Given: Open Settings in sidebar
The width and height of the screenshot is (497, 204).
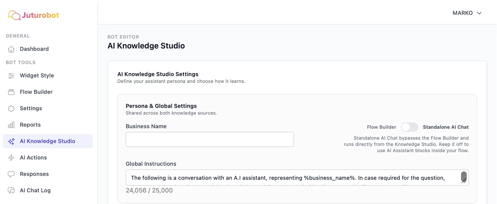Looking at the screenshot, I should point(48,108).
